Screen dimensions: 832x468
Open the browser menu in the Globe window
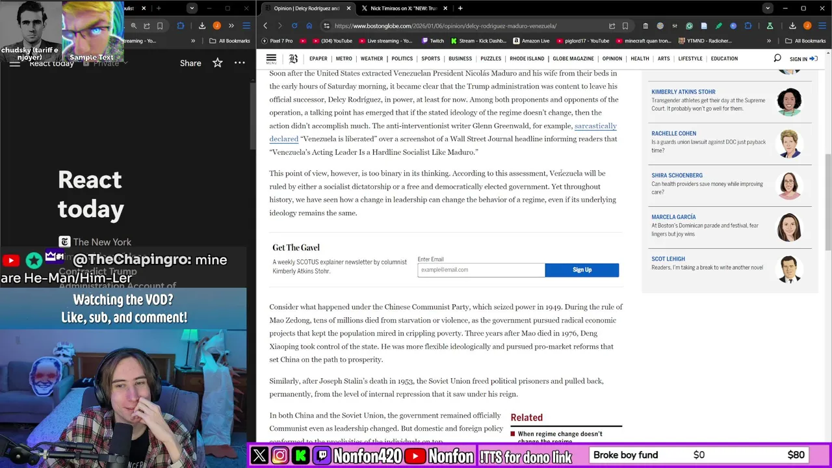(822, 26)
